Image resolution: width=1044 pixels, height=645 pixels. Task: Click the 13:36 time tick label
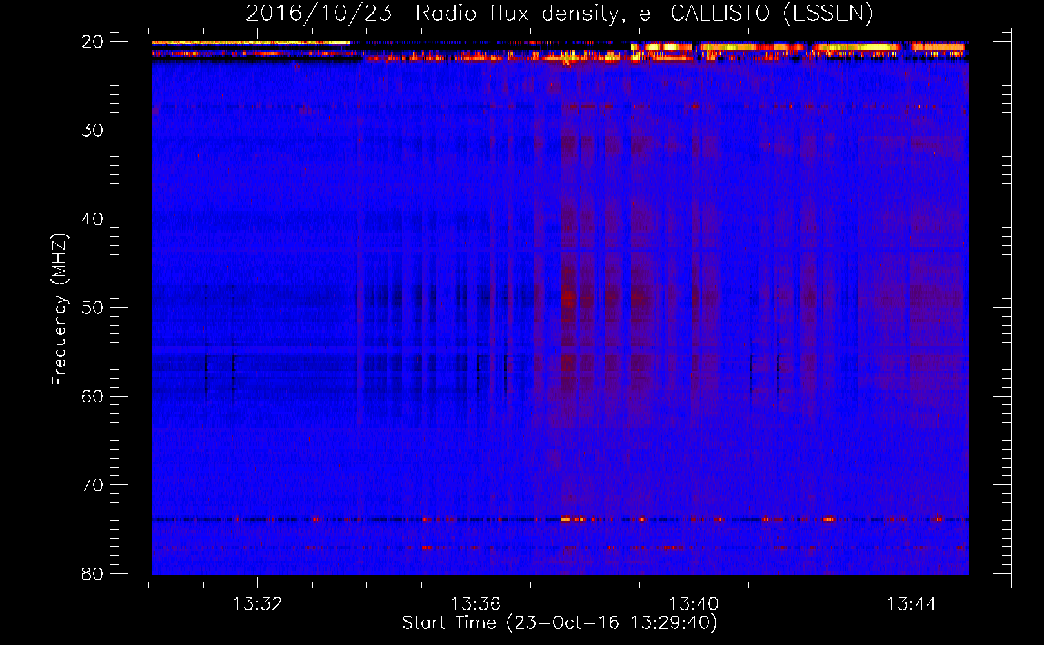pyautogui.click(x=476, y=604)
